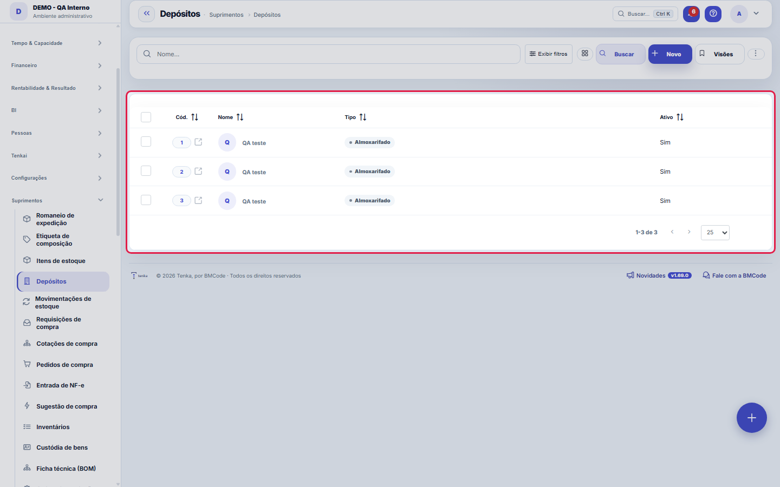This screenshot has height=487, width=780.
Task: Sort by Tipo column arrows
Action: [x=363, y=117]
